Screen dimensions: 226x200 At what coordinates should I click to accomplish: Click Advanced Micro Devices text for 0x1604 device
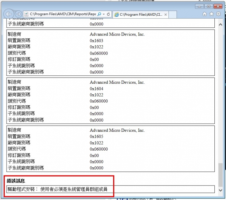point(117,82)
